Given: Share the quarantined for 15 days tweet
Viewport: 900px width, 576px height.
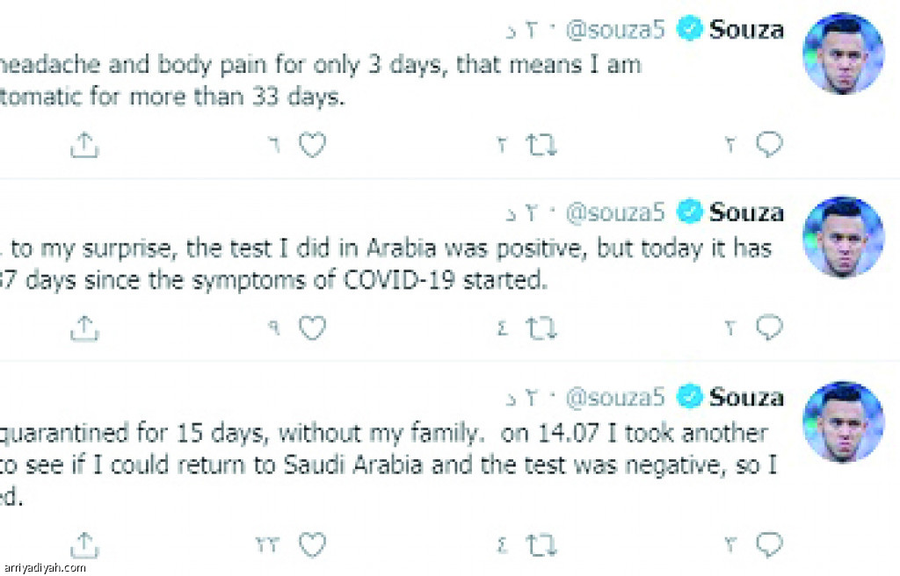Looking at the screenshot, I should 83,545.
